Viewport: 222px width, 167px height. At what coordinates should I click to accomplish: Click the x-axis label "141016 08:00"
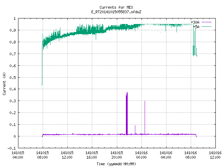click(x=190, y=155)
